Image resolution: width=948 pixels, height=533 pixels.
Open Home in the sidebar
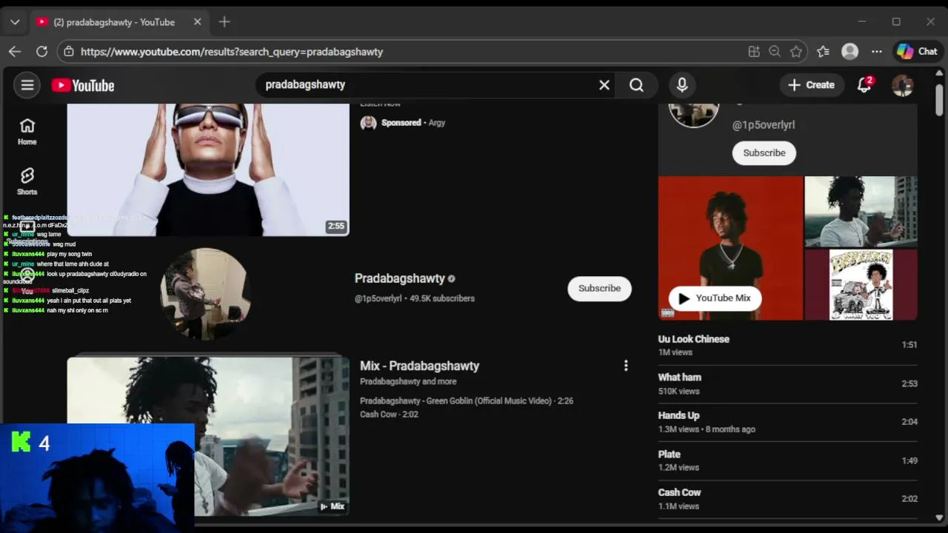tap(27, 132)
